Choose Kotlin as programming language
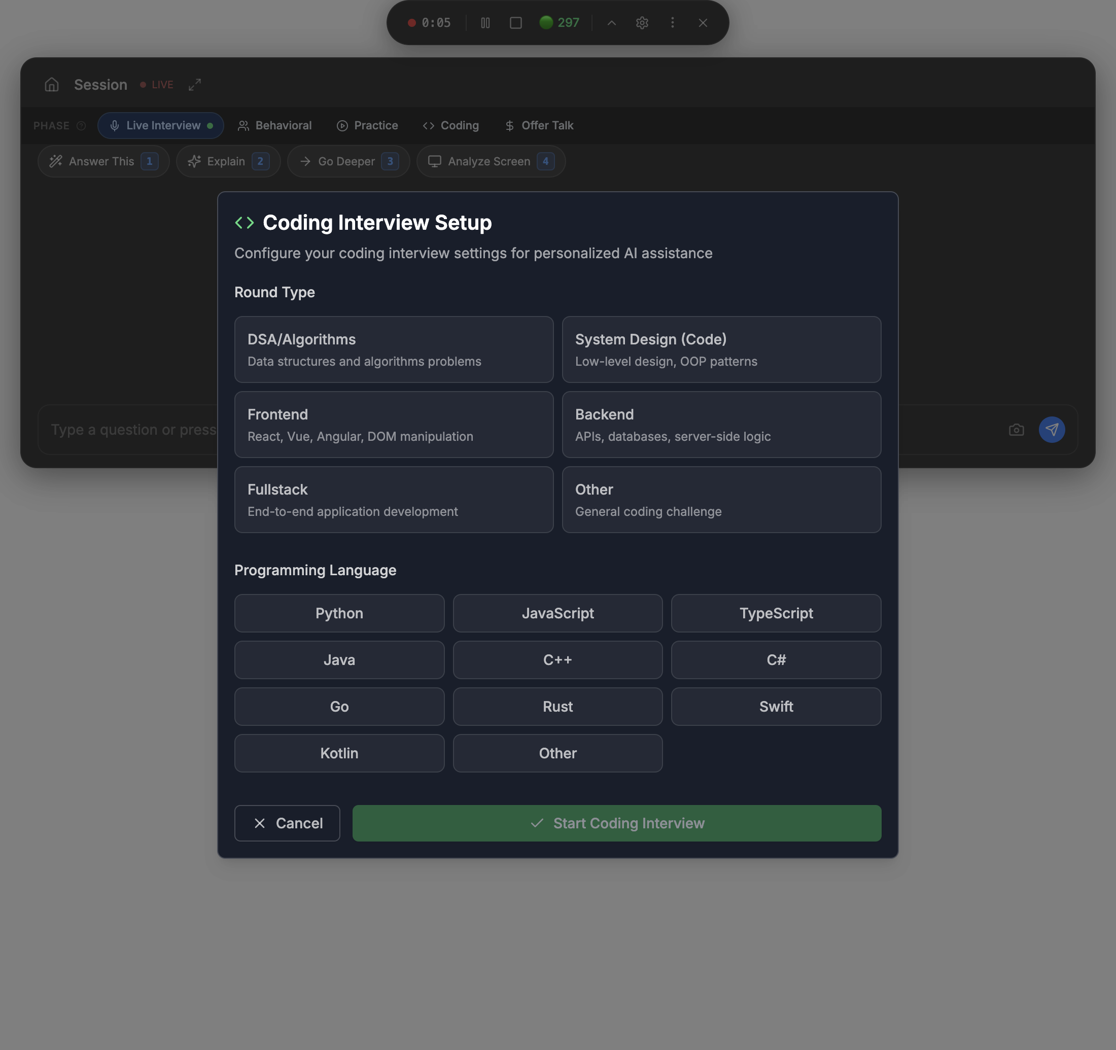Screen dimensions: 1116x1050 click(x=340, y=753)
